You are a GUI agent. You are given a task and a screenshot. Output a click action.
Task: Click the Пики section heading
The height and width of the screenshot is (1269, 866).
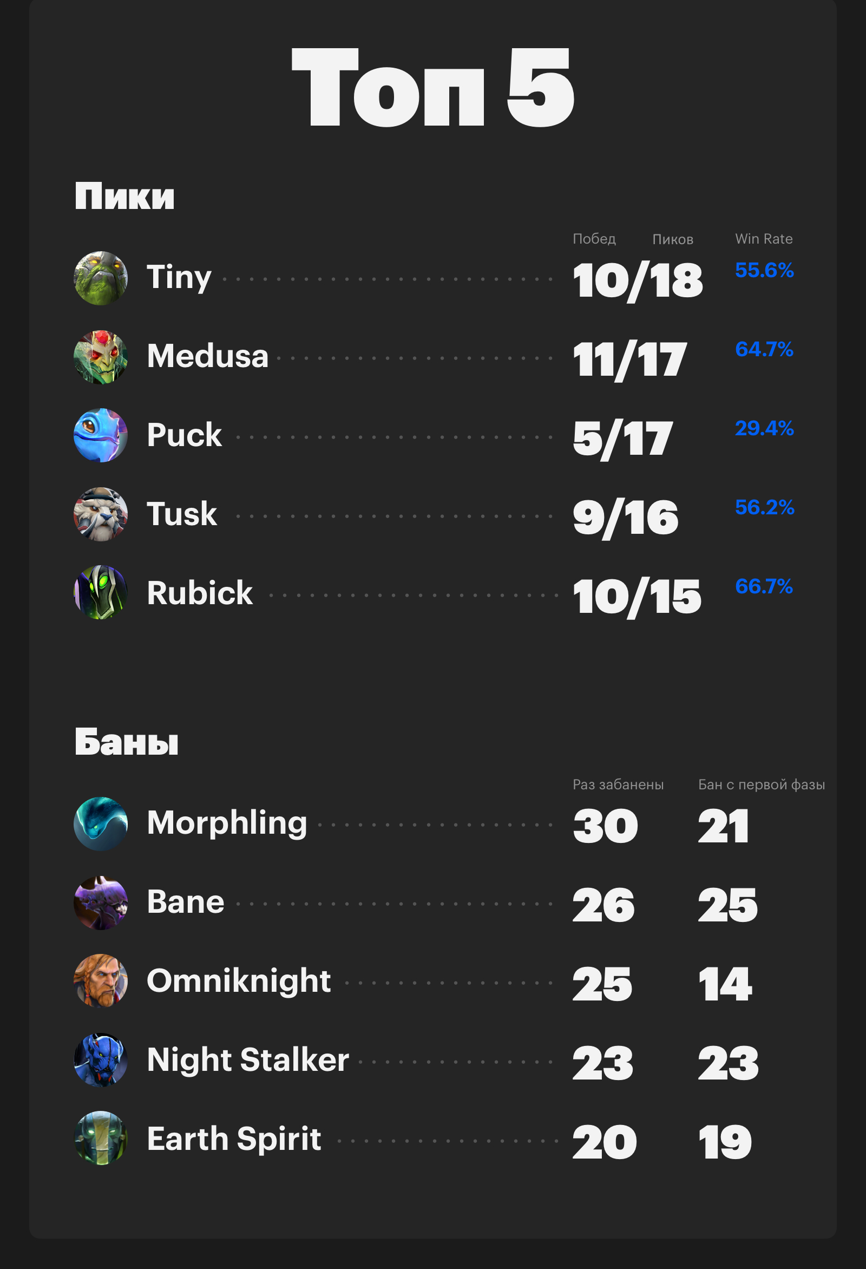point(124,196)
